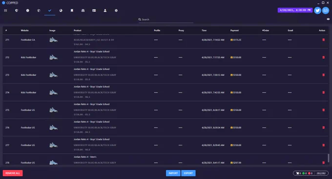Click 'Jordan Retro 4 - Men's' product title
332x179 pixels.
[x=85, y=157]
